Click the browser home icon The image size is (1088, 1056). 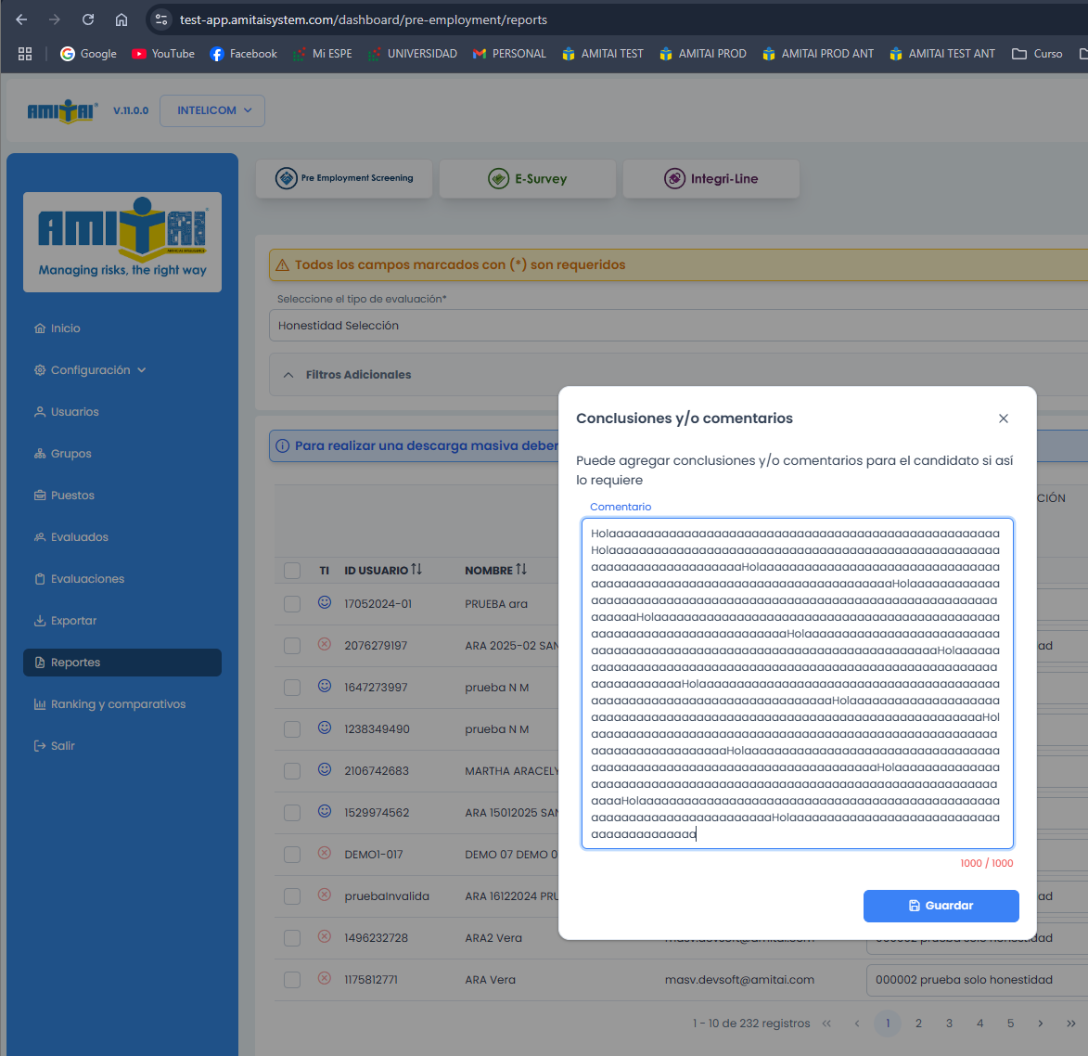click(x=122, y=19)
